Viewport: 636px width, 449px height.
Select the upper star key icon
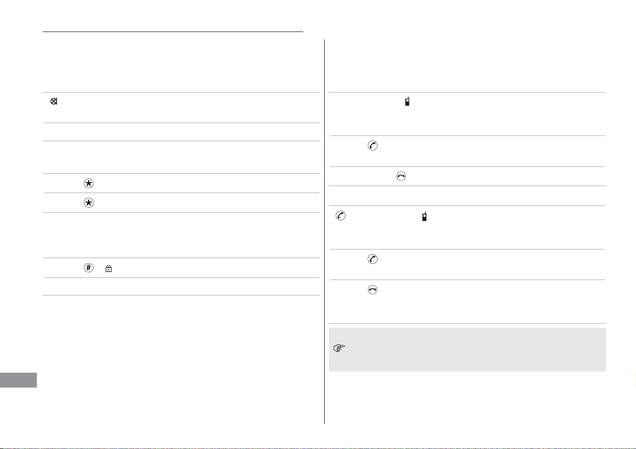pos(89,183)
